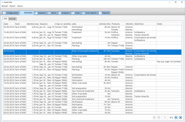The height and width of the screenshot is (122, 185).
Task: Click the Configuration gear icon
Action: tap(4, 13)
